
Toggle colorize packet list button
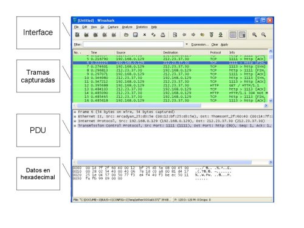tap(233, 35)
